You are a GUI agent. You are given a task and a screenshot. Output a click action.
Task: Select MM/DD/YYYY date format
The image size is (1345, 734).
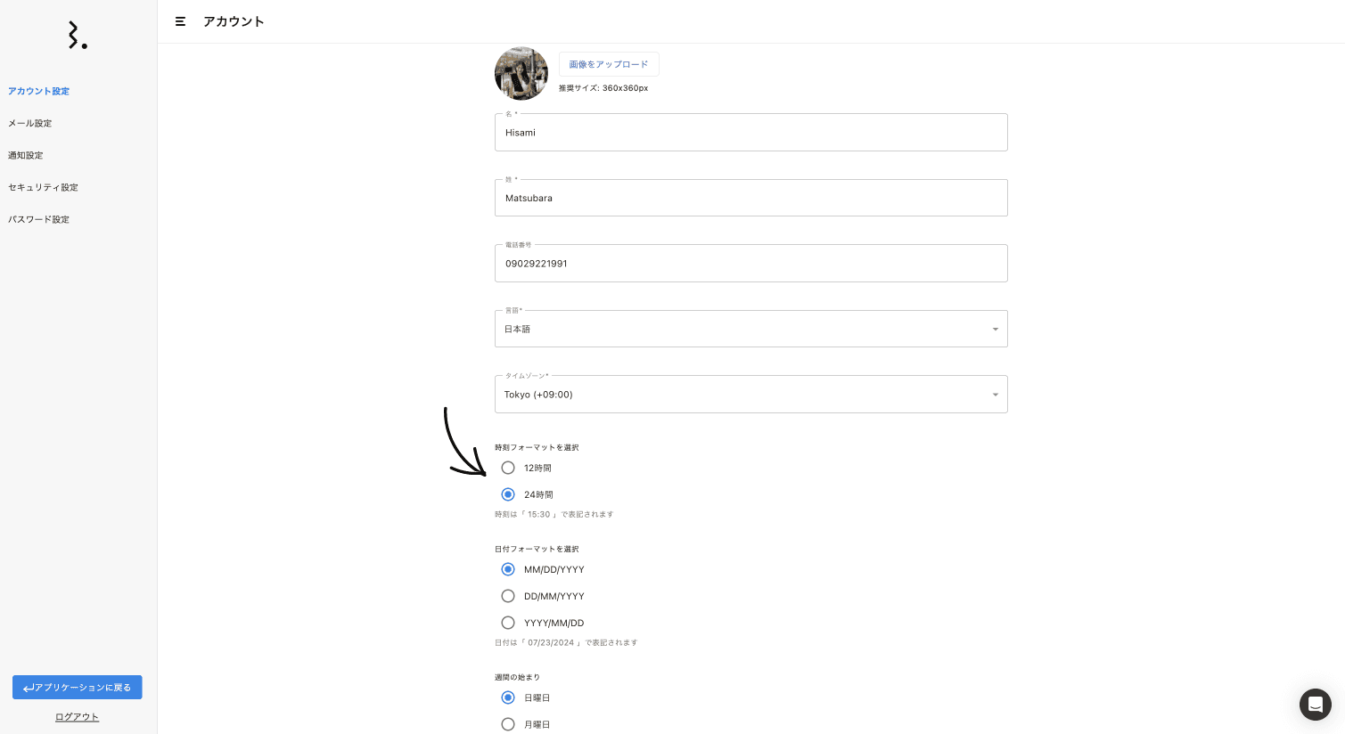pyautogui.click(x=508, y=569)
